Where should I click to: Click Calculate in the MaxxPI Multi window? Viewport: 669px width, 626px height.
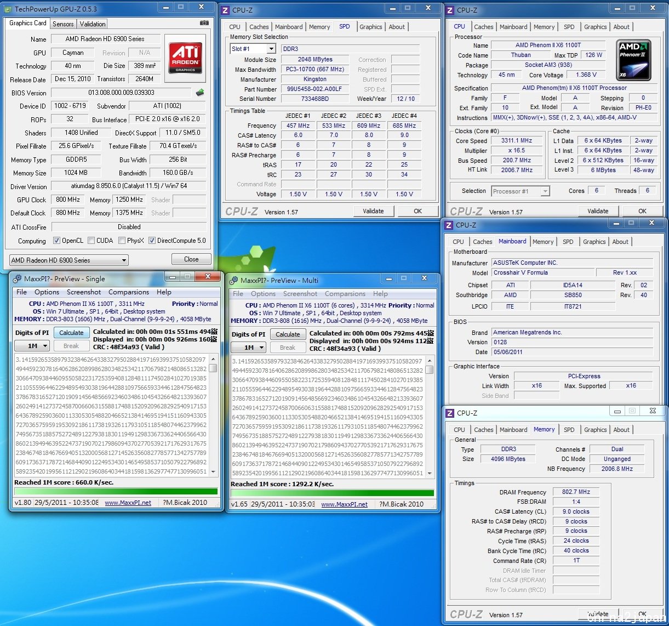click(288, 334)
